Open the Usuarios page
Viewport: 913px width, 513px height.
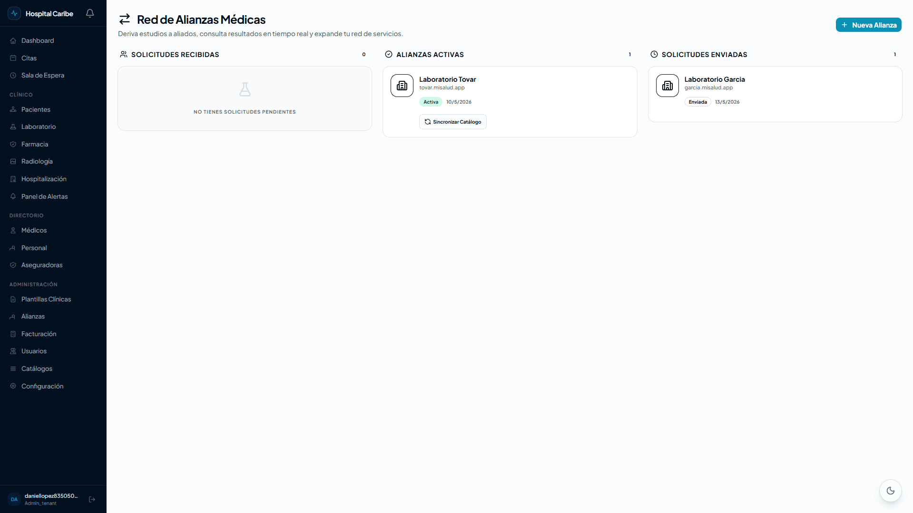click(53, 351)
